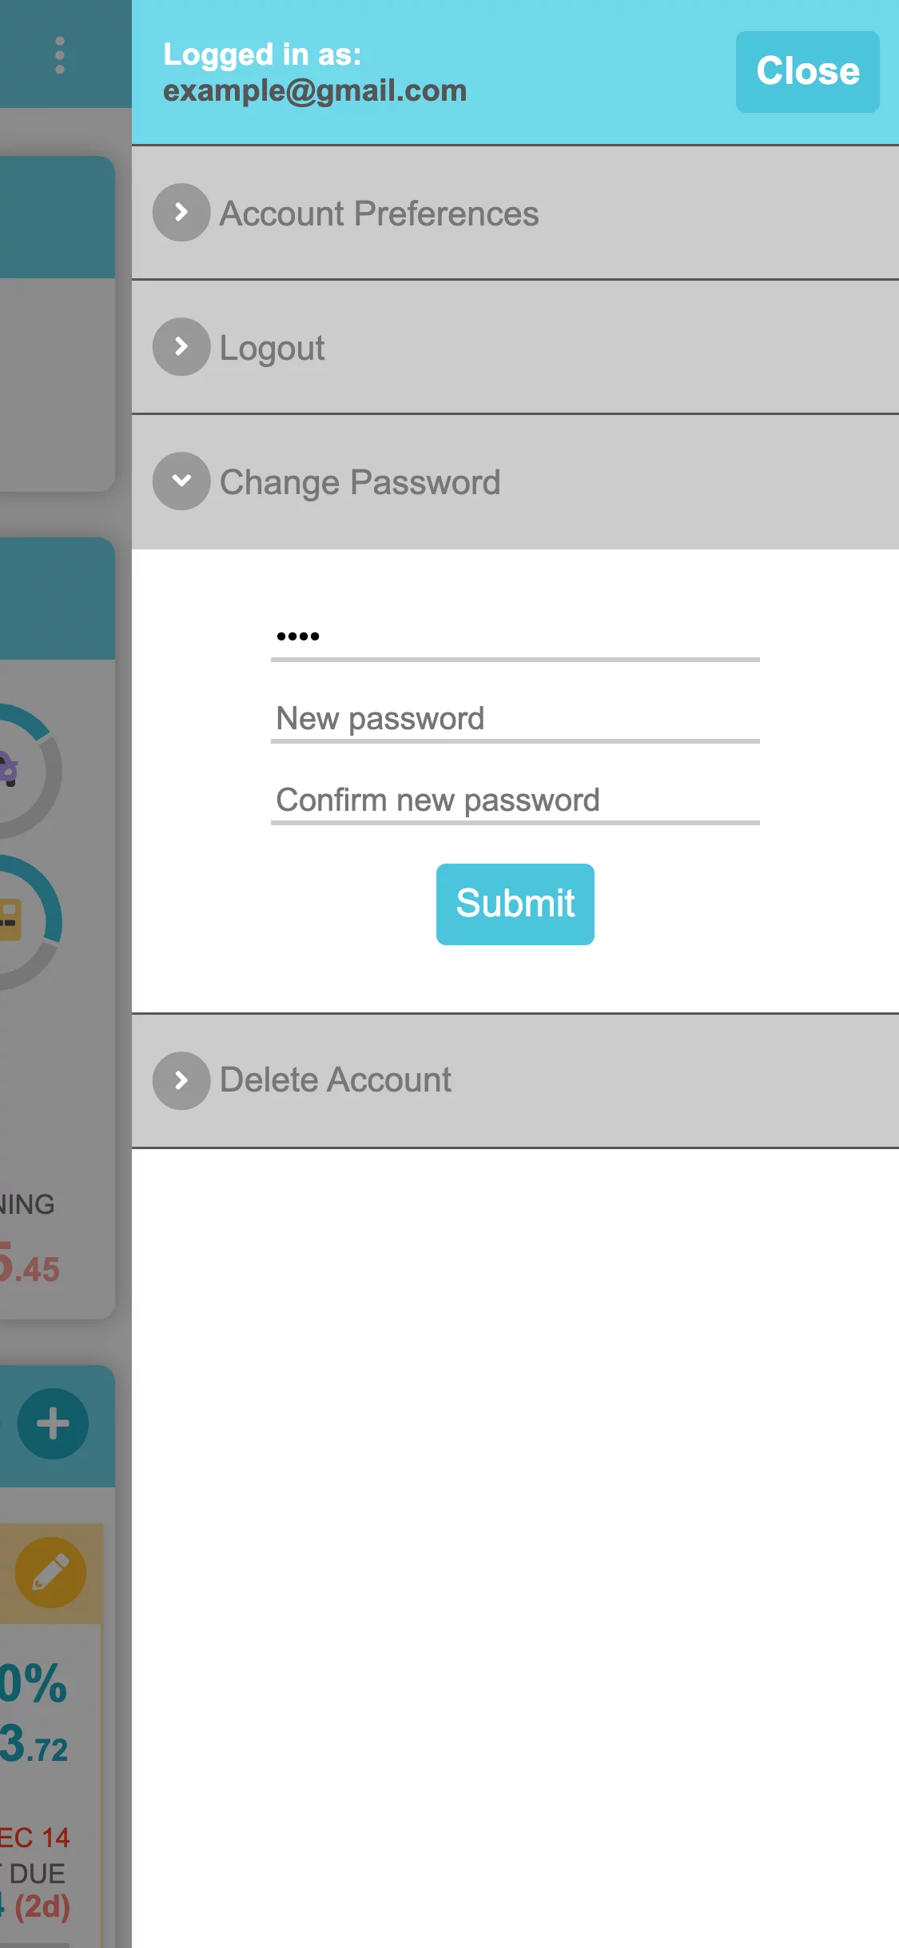This screenshot has width=899, height=1948.
Task: Open the three-dot overflow menu
Action: pos(60,55)
